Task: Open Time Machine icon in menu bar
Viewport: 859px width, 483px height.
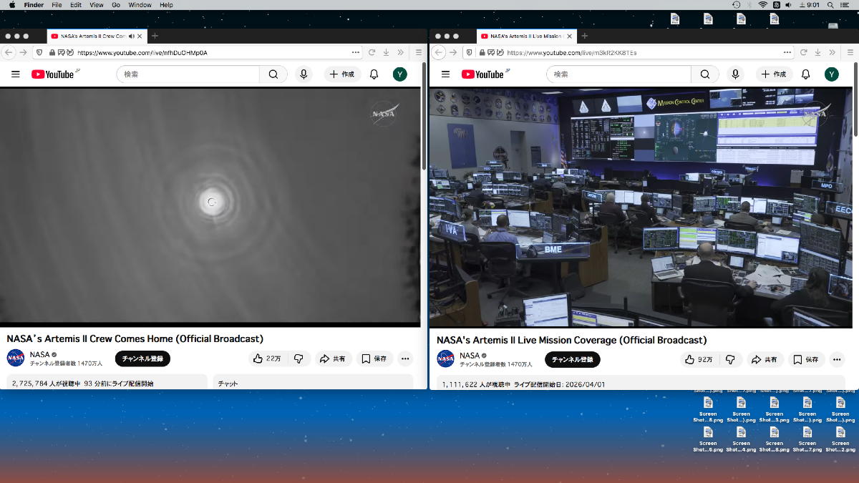Action: 737,5
